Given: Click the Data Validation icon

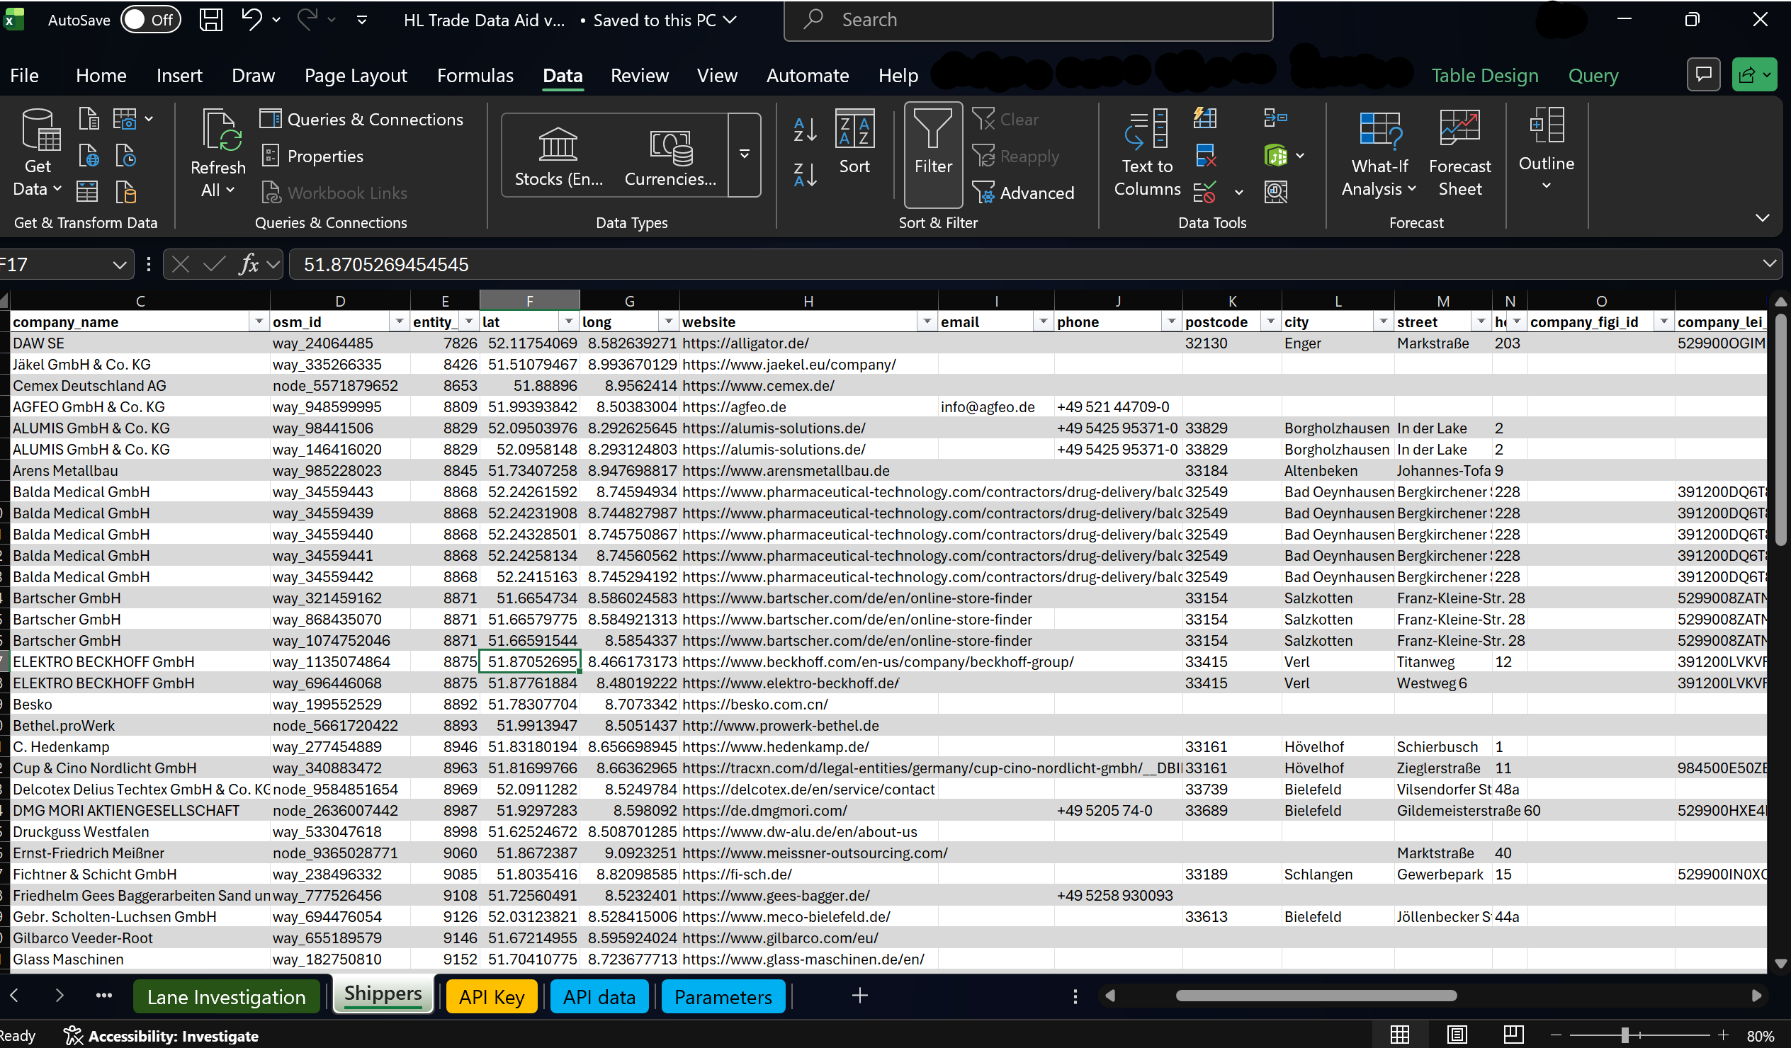Looking at the screenshot, I should click(x=1204, y=192).
